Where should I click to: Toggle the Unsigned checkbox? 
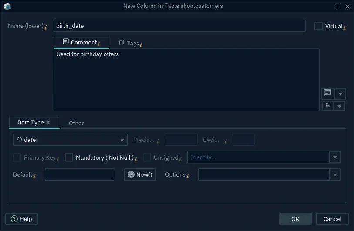click(x=147, y=157)
